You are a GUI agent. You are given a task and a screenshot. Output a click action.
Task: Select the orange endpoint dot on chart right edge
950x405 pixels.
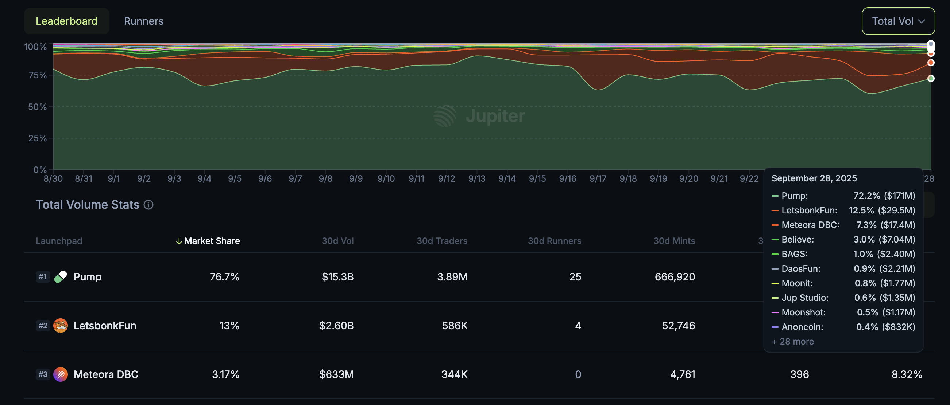[931, 63]
